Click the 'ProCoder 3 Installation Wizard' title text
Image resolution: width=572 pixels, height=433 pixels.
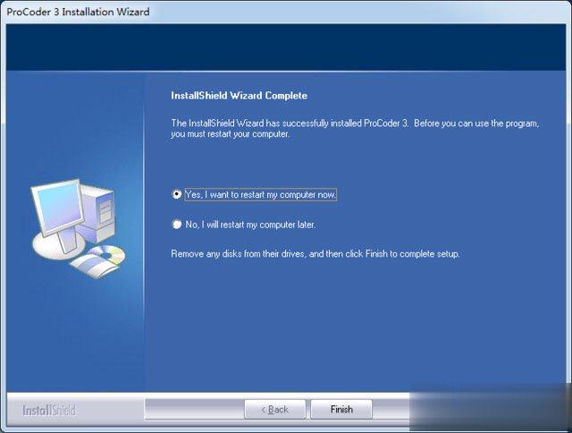78,12
